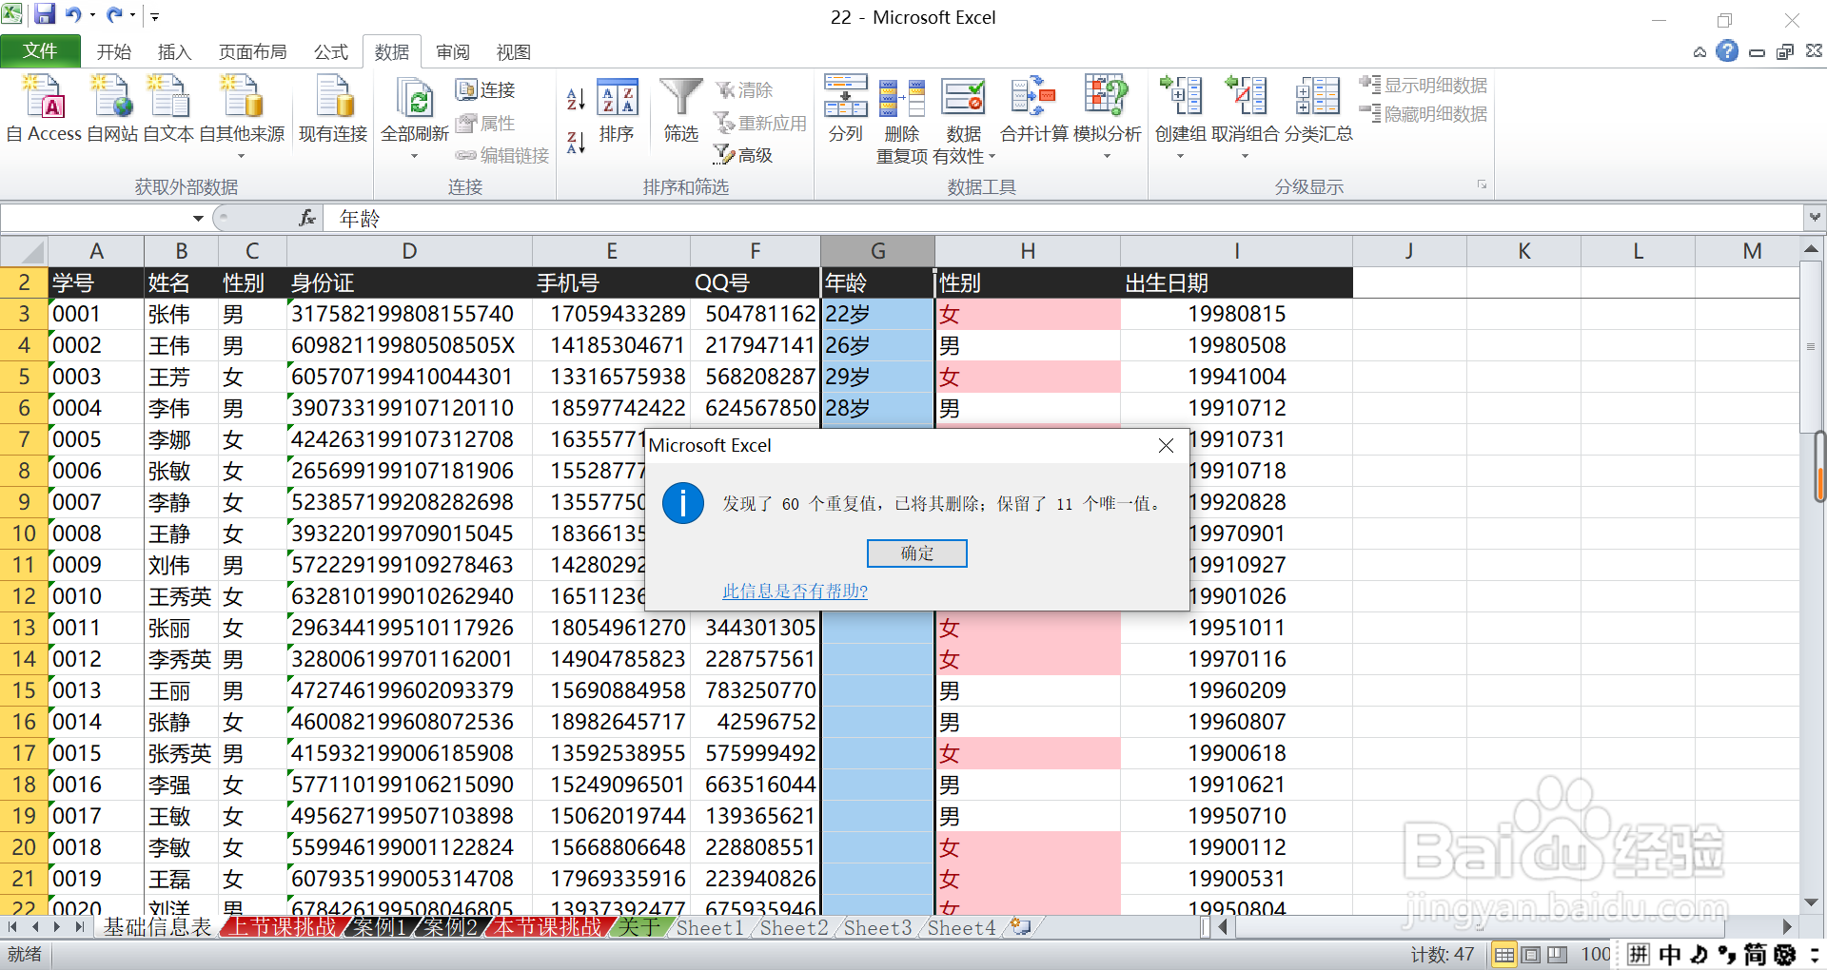The image size is (1827, 970).
Task: Open the Outline (分级显示) dialog launcher
Action: click(x=1482, y=184)
